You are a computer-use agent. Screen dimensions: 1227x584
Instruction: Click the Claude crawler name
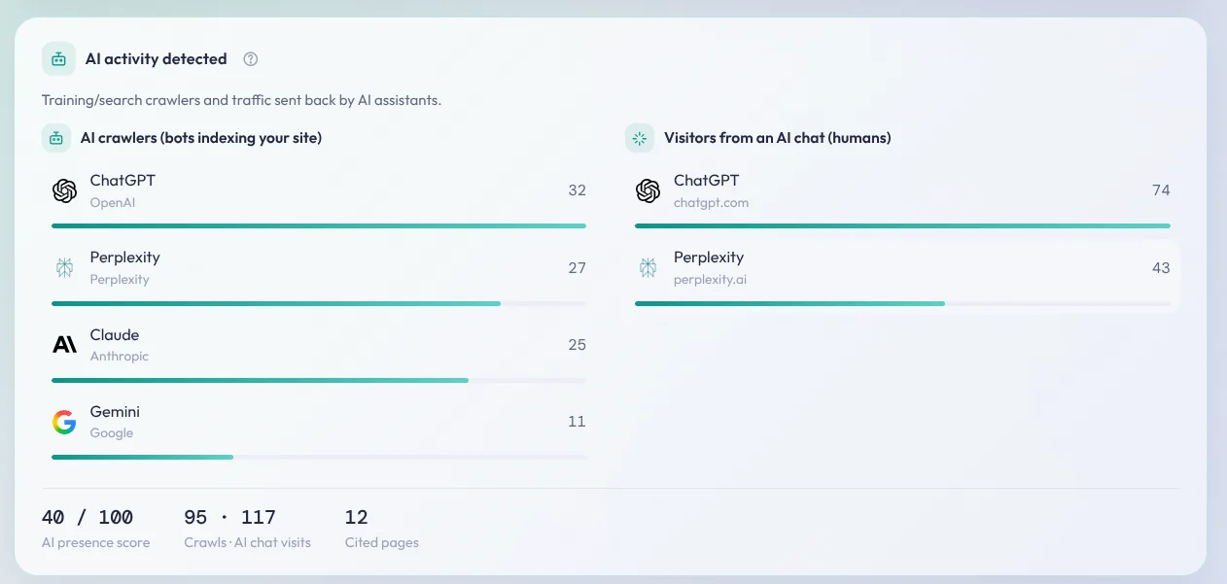point(115,335)
